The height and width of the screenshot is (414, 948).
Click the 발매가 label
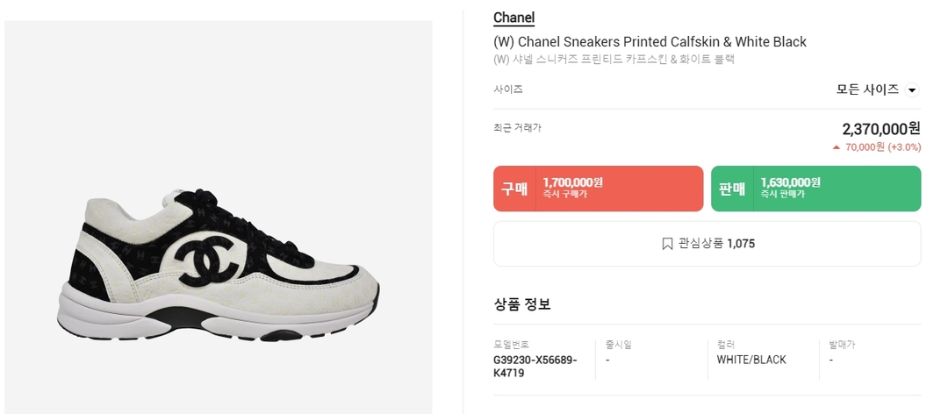pyautogui.click(x=842, y=345)
